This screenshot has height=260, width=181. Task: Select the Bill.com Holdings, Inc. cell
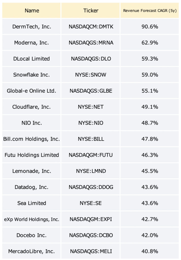[31, 139]
